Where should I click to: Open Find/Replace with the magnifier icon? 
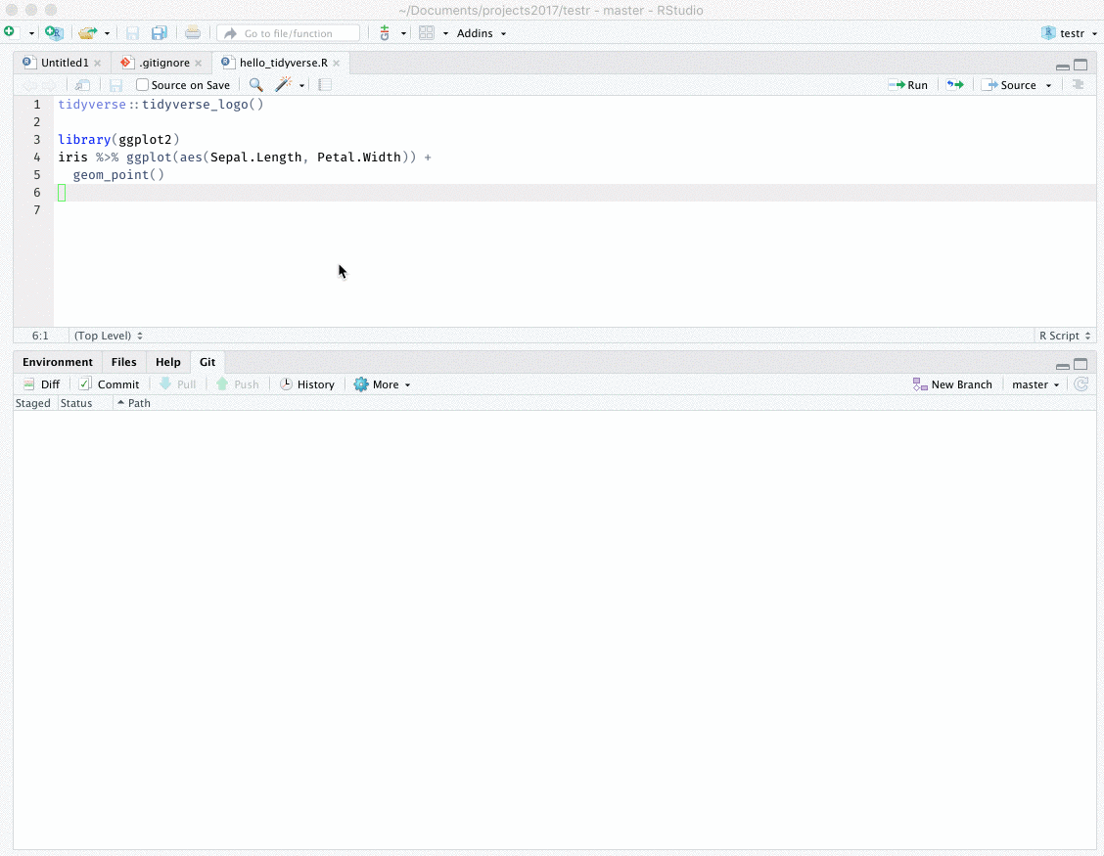coord(255,84)
